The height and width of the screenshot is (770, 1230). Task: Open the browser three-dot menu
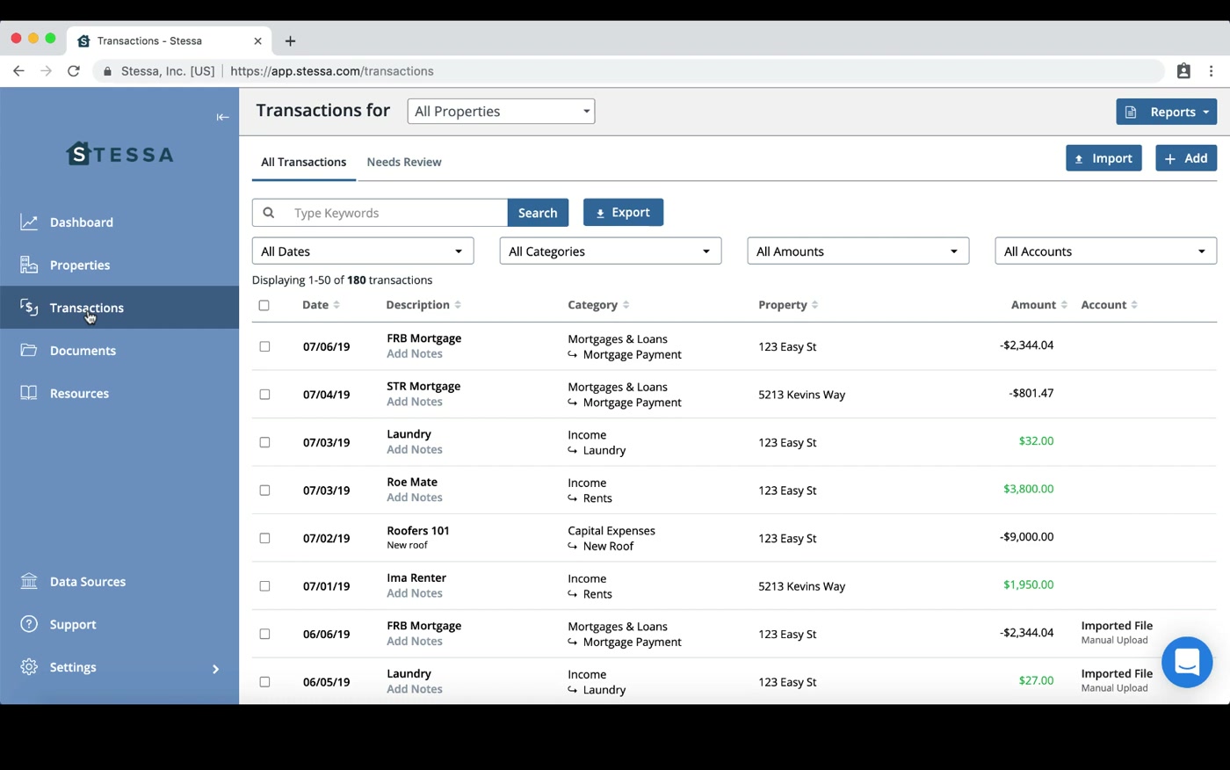point(1212,71)
